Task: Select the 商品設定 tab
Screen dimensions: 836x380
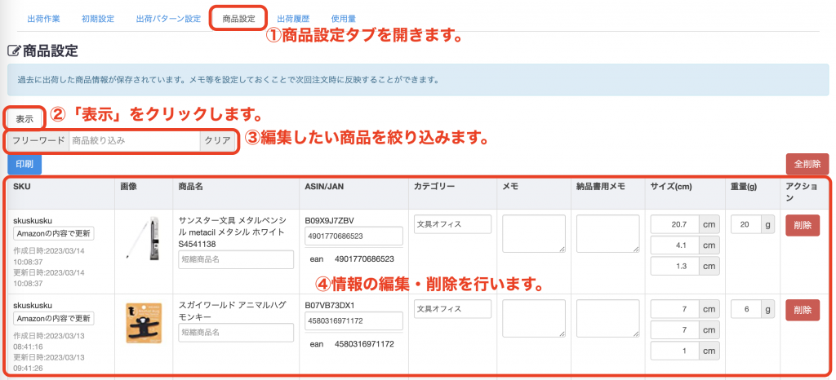Action: coord(238,19)
